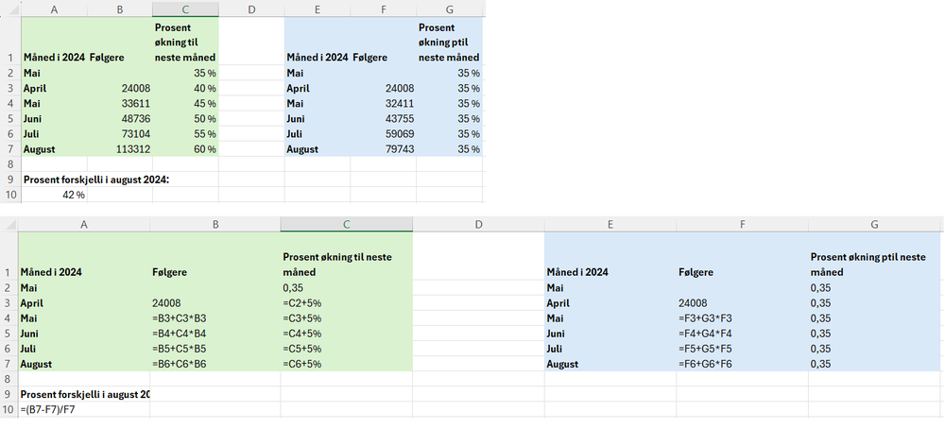Image resolution: width=945 pixels, height=429 pixels.
Task: Click the cell with value 73104
Action: 119,133
